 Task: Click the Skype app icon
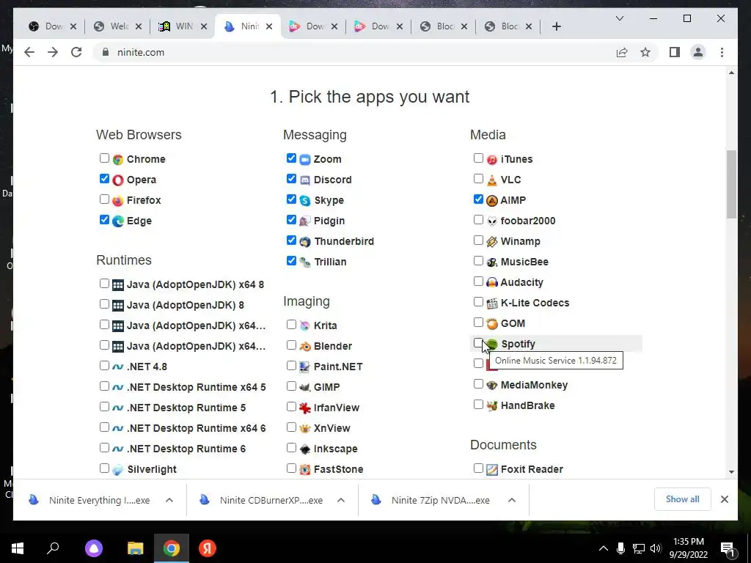pyautogui.click(x=305, y=201)
